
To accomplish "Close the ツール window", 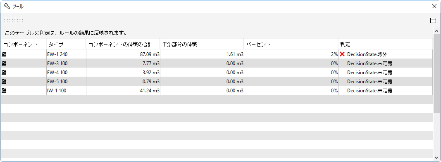I will pyautogui.click(x=434, y=7).
